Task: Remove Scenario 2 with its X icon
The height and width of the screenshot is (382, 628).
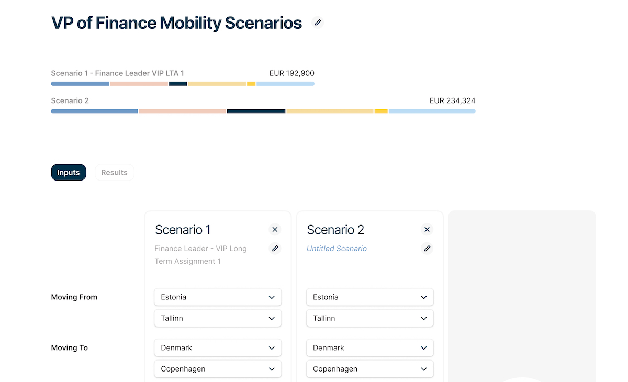Action: 427,230
